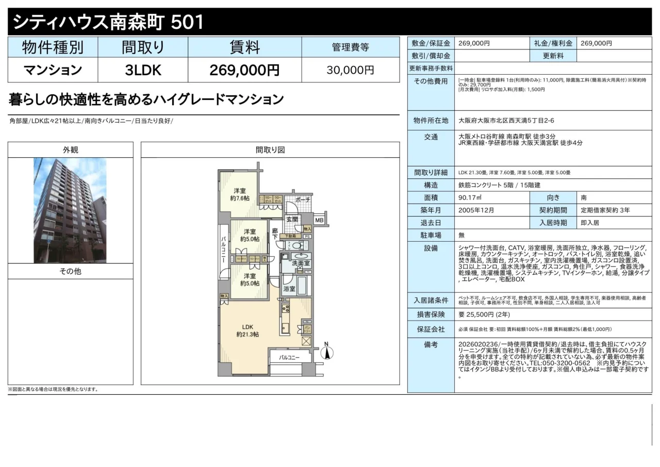Select the "その他費用" label
Viewport: 660px width, 467px height.
[x=431, y=81]
